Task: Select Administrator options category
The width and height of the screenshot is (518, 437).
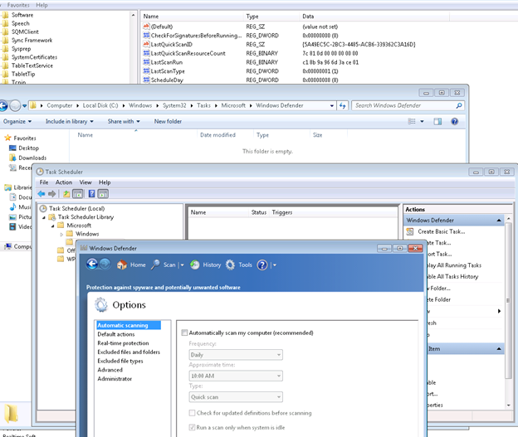Action: 115,379
